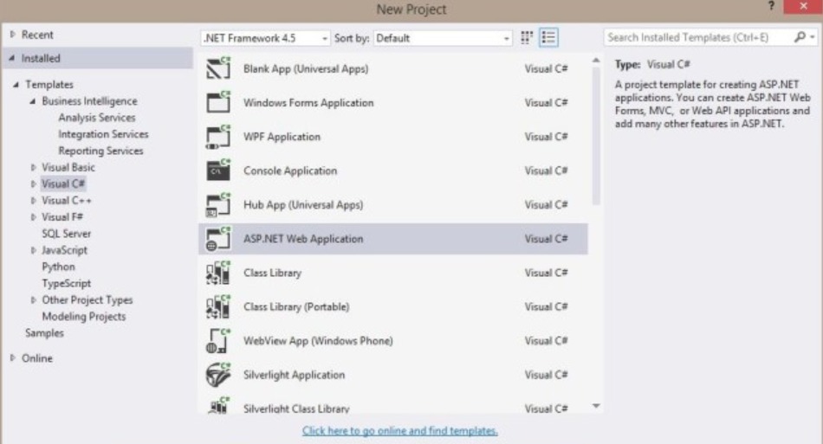Click the template list scrollbar thumb
Screen dimensions: 823x444
click(x=596, y=136)
